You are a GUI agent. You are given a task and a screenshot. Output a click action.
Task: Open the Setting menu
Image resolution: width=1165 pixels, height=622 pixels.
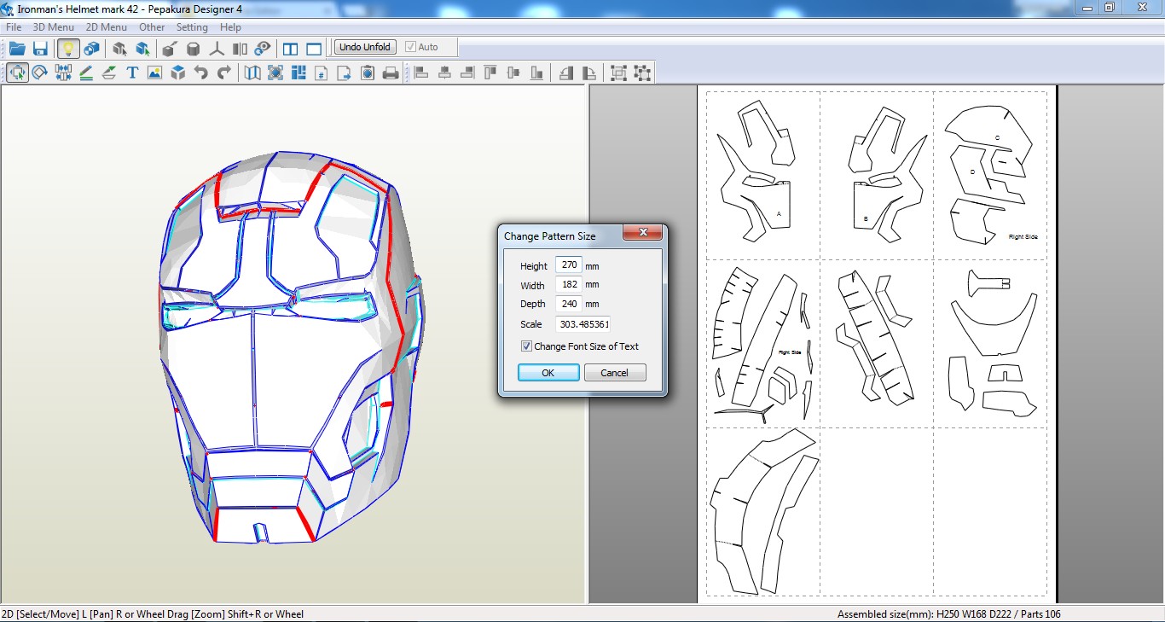click(192, 27)
